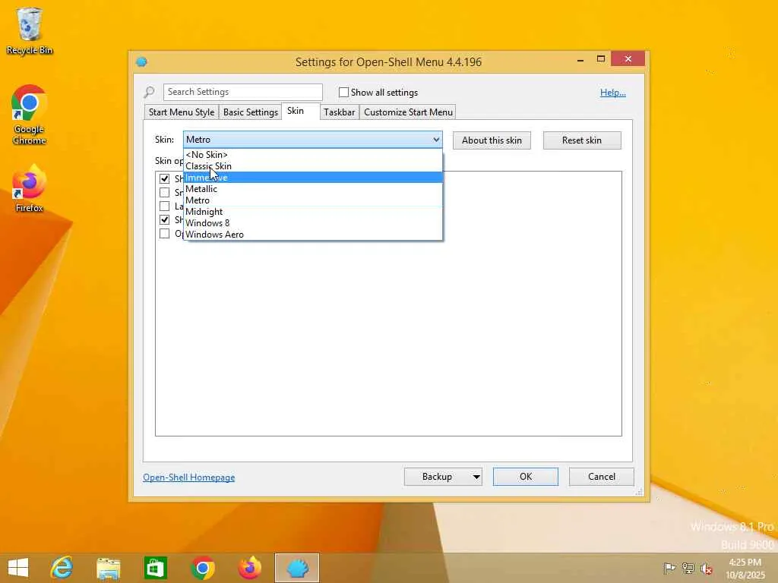Maximize the Open-Shell settings window
778x583 pixels.
coord(601,59)
